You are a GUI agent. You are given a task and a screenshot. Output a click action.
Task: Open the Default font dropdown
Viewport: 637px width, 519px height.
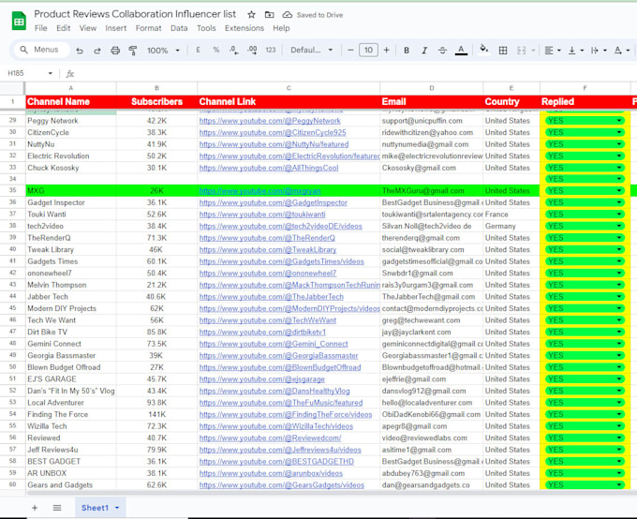(x=312, y=50)
